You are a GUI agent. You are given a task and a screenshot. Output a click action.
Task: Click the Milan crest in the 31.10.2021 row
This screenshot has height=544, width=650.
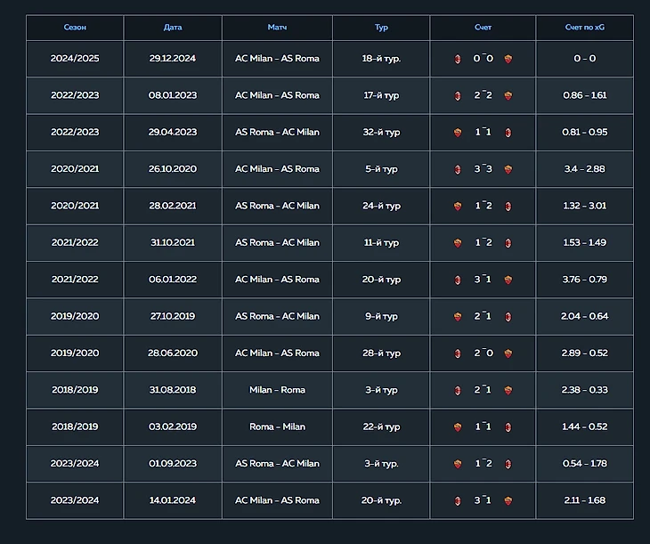(x=508, y=243)
